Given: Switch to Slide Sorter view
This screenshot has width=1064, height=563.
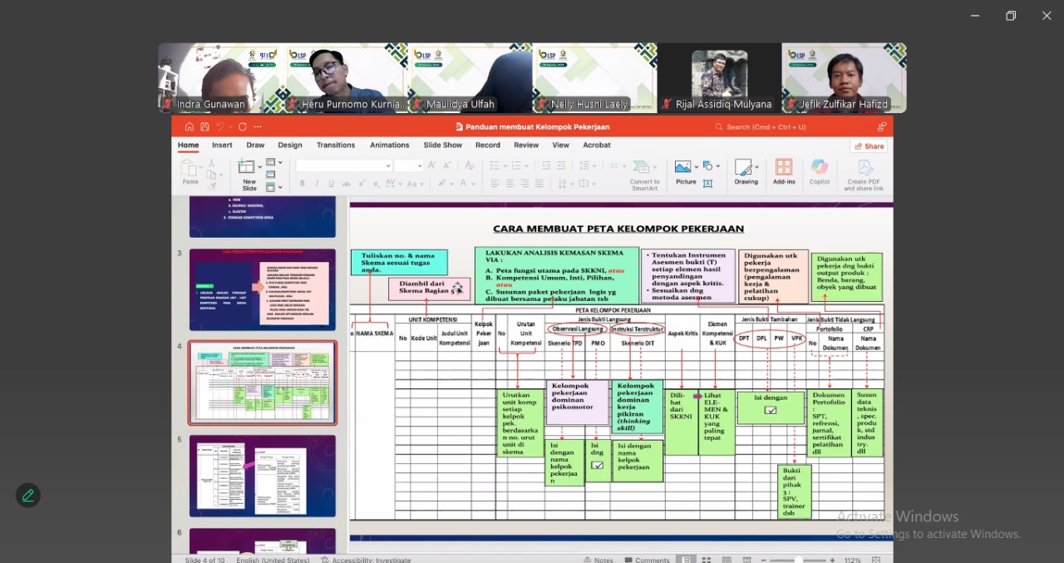Looking at the screenshot, I should pos(705,560).
